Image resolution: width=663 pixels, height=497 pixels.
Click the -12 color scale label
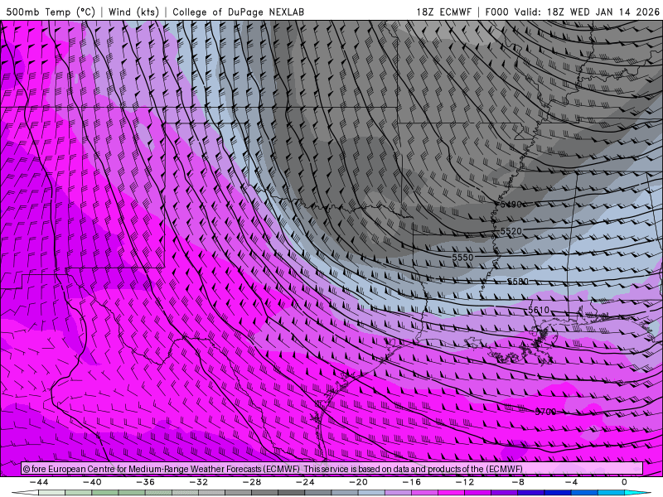tap(465, 482)
